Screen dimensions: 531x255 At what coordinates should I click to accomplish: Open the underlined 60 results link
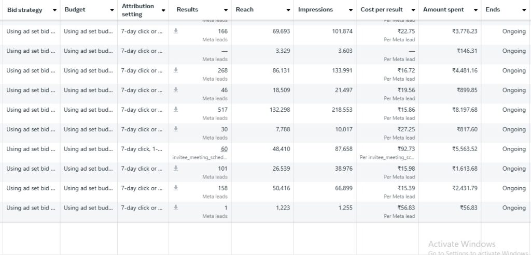tap(224, 149)
